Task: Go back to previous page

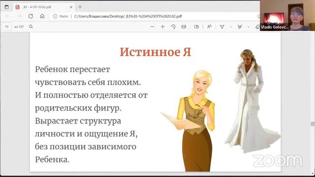Action: [8, 16]
